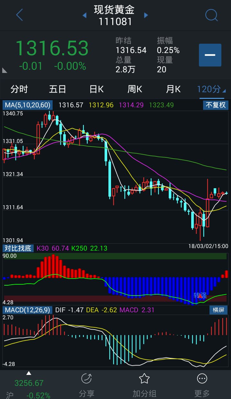Go to next instrument with right triangle
Image resolution: width=231 pixels, height=399 pixels.
[146, 15]
